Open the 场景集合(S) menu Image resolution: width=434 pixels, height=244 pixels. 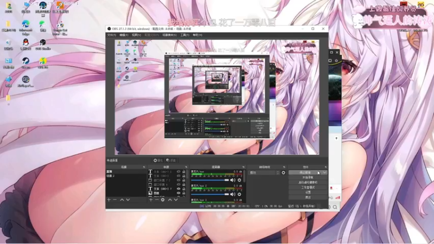tap(169, 35)
